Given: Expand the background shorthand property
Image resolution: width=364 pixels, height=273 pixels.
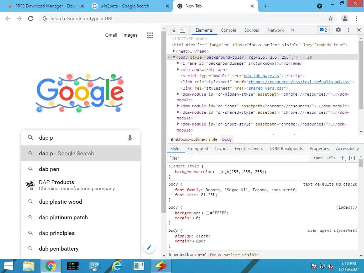Looking at the screenshot, I should [x=203, y=213].
